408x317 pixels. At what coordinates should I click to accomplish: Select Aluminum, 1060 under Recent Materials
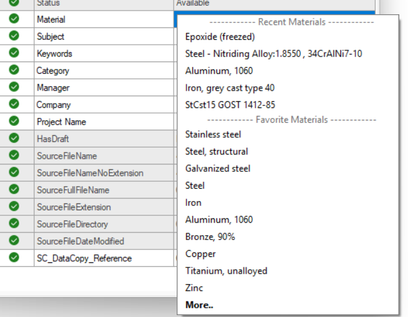coord(219,71)
